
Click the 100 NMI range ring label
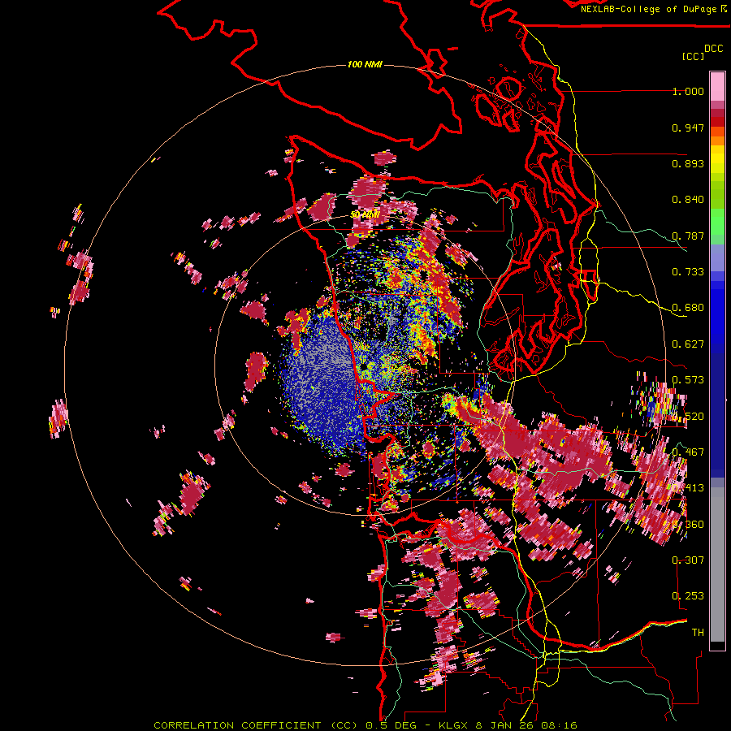tap(365, 64)
